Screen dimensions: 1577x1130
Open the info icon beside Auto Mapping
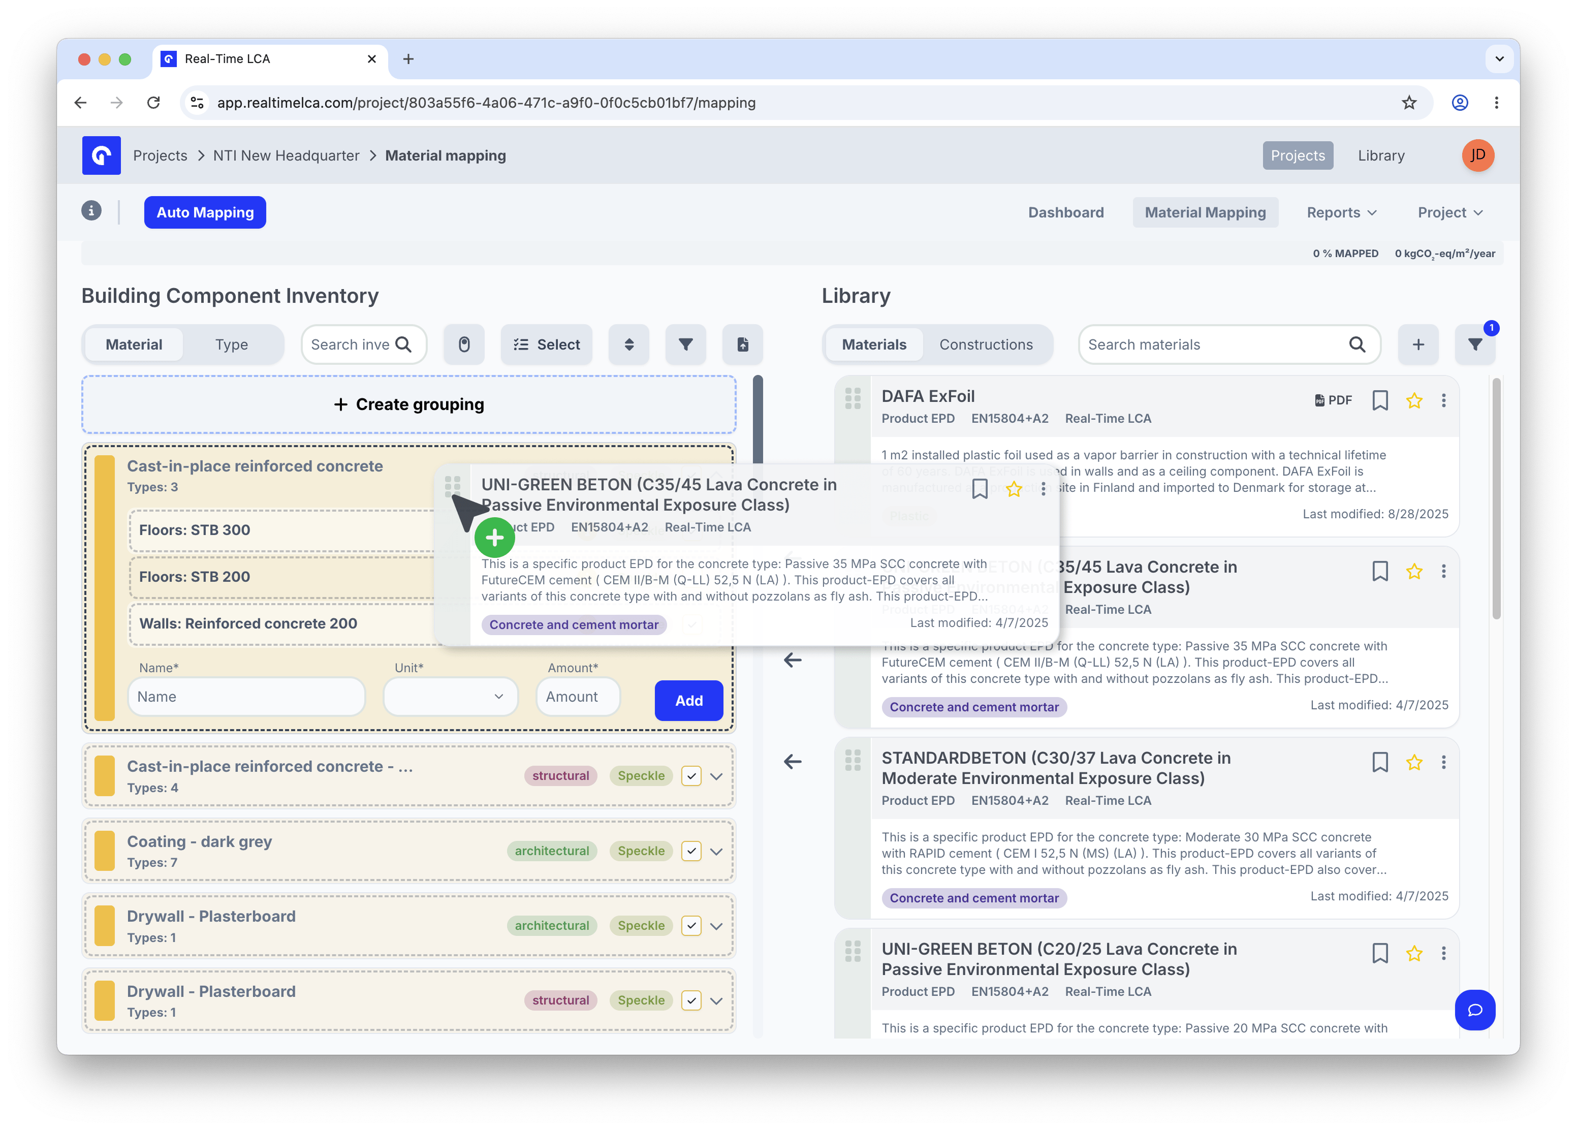[x=91, y=211]
